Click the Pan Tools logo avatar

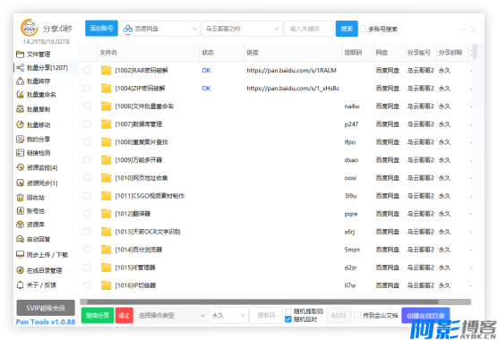30,28
